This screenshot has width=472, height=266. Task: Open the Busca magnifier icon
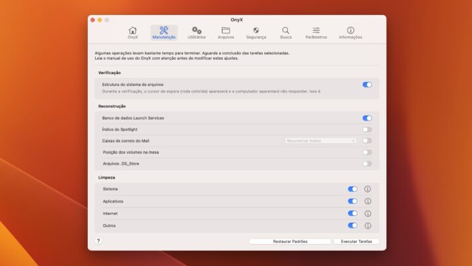pyautogui.click(x=286, y=30)
